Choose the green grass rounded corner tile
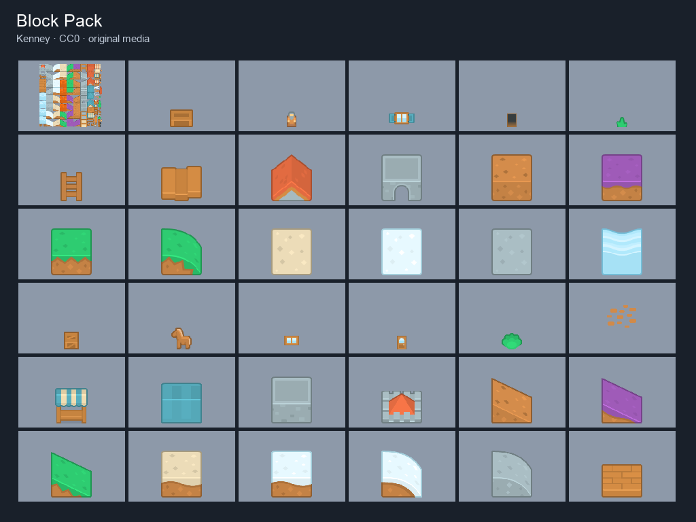The height and width of the screenshot is (522, 696). click(x=181, y=251)
